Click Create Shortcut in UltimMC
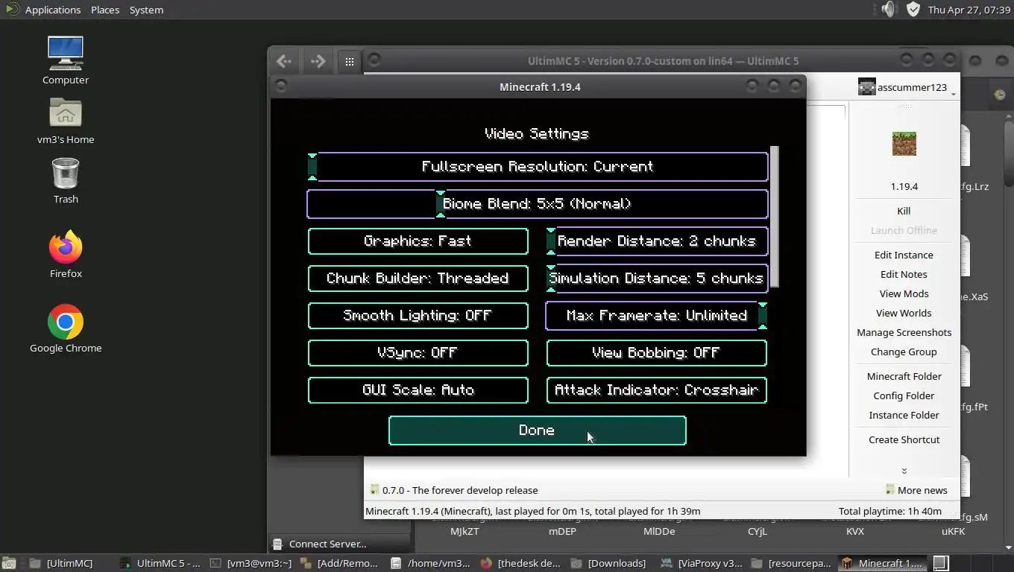 coord(904,439)
